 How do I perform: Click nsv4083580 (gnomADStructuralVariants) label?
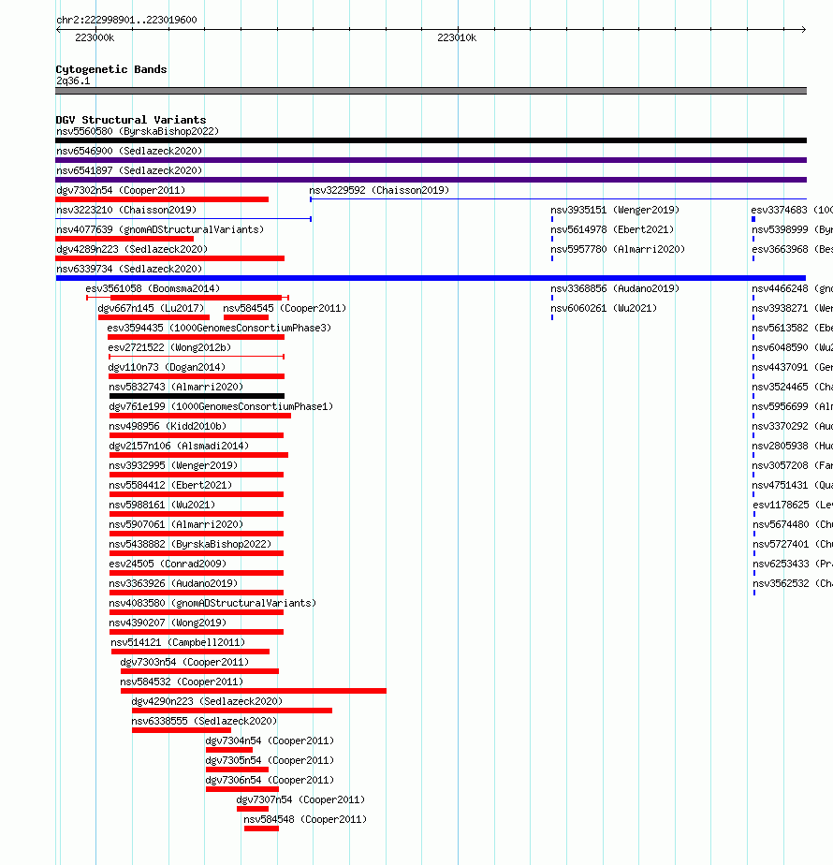click(x=212, y=604)
